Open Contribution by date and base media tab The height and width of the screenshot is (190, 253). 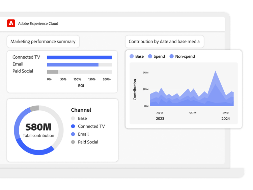[x=164, y=42]
